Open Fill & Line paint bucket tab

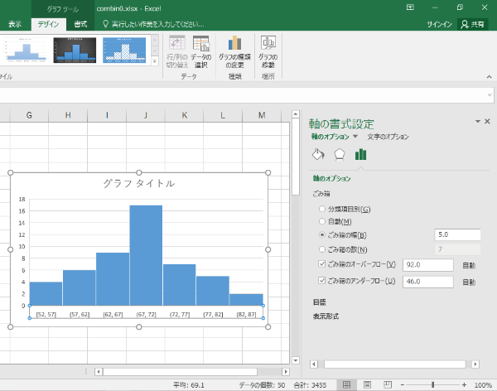pyautogui.click(x=318, y=155)
